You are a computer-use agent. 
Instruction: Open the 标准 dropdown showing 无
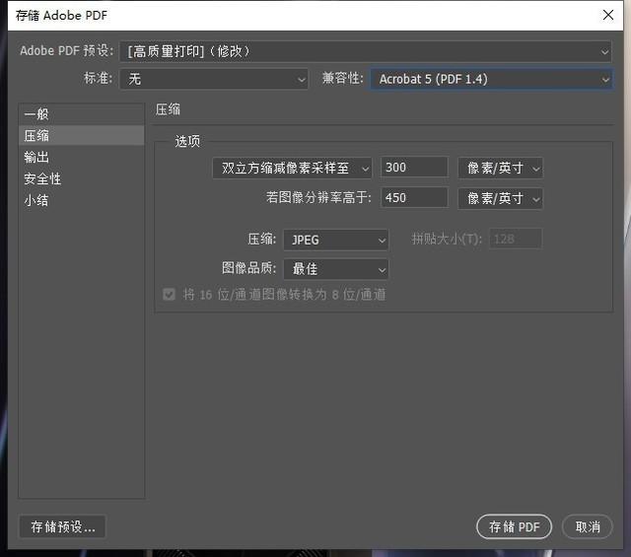tap(214, 79)
